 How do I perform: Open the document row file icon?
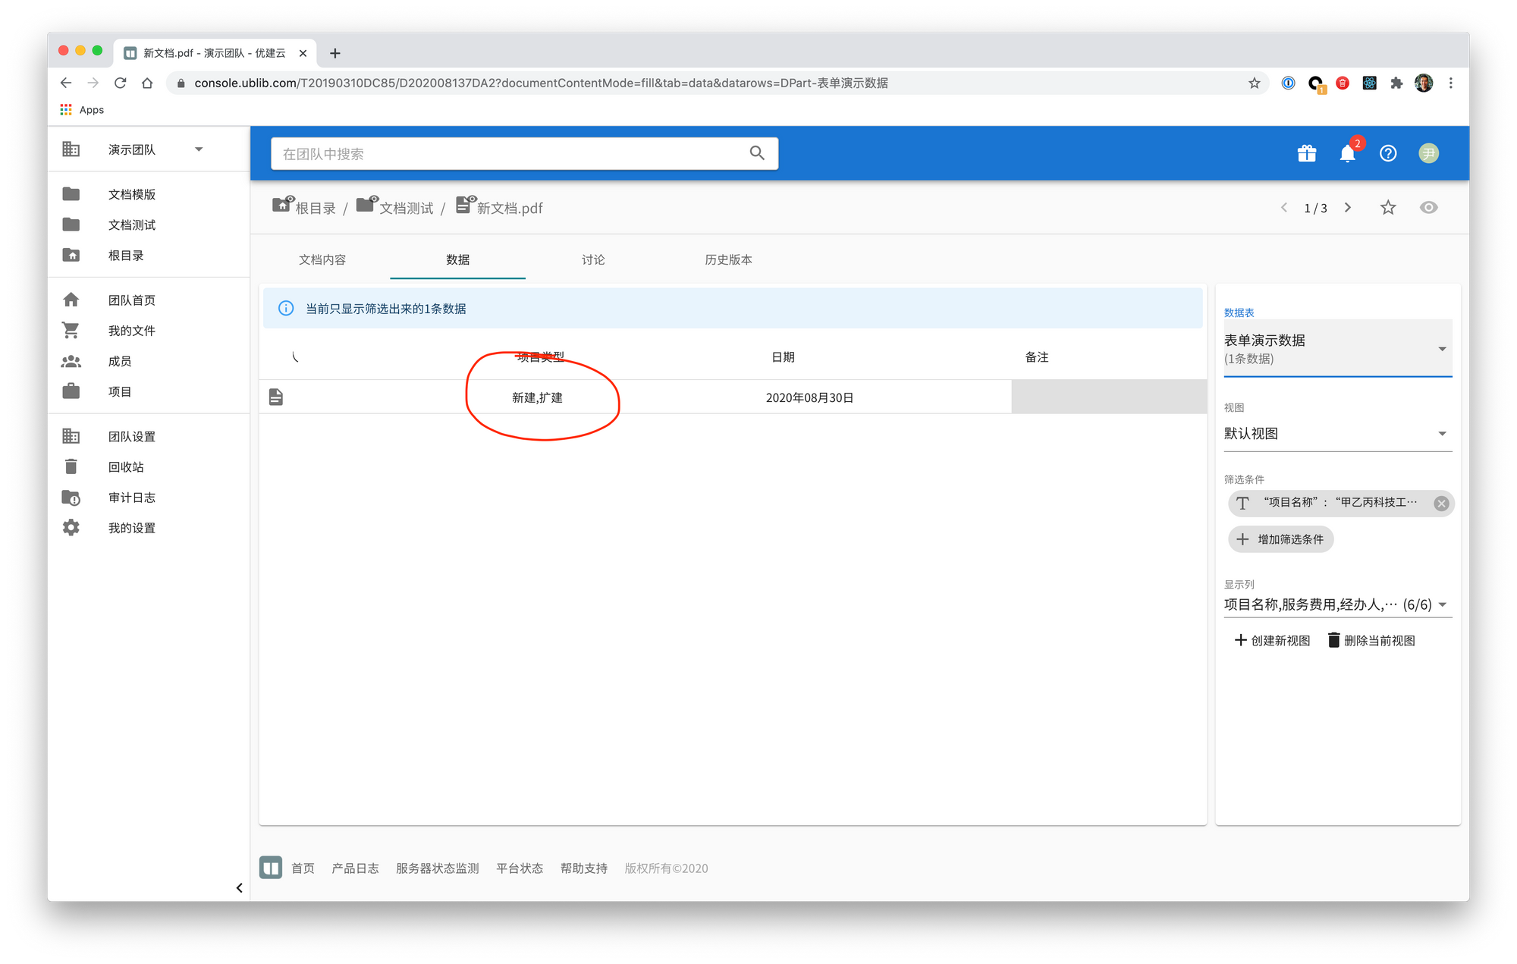(276, 397)
